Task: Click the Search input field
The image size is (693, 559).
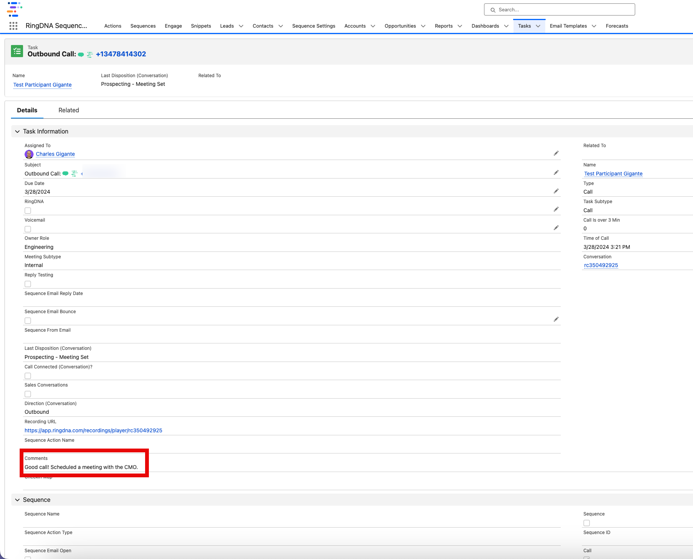Action: pyautogui.click(x=559, y=10)
